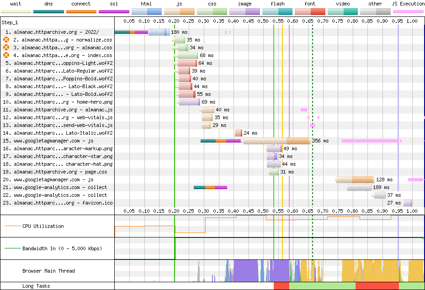The width and height of the screenshot is (425, 290).
Task: Click the Bandwidth In label
Action: (62, 248)
